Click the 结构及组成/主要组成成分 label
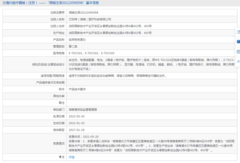The image size is (240, 163). click(48, 64)
